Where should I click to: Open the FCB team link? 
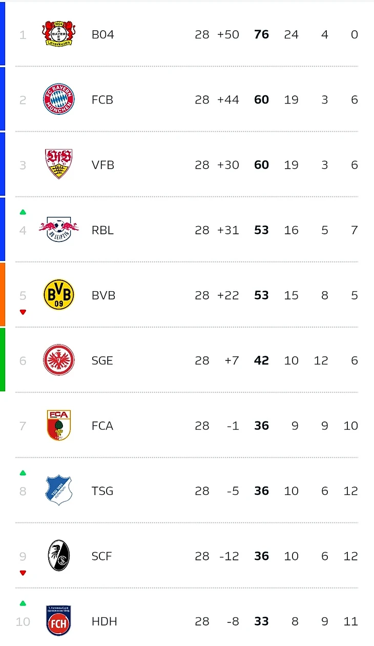click(x=102, y=100)
